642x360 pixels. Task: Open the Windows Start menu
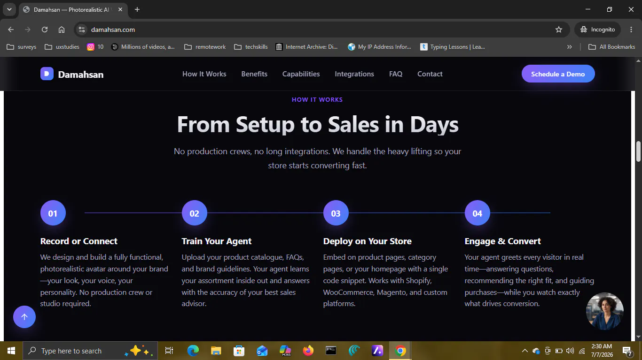(11, 351)
